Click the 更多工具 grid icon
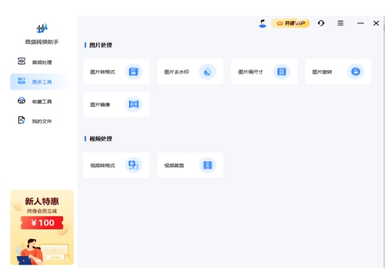 coord(21,80)
